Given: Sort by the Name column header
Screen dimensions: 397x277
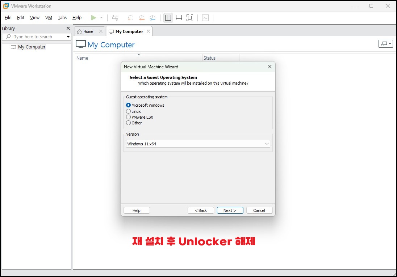Looking at the screenshot, I should coord(138,58).
